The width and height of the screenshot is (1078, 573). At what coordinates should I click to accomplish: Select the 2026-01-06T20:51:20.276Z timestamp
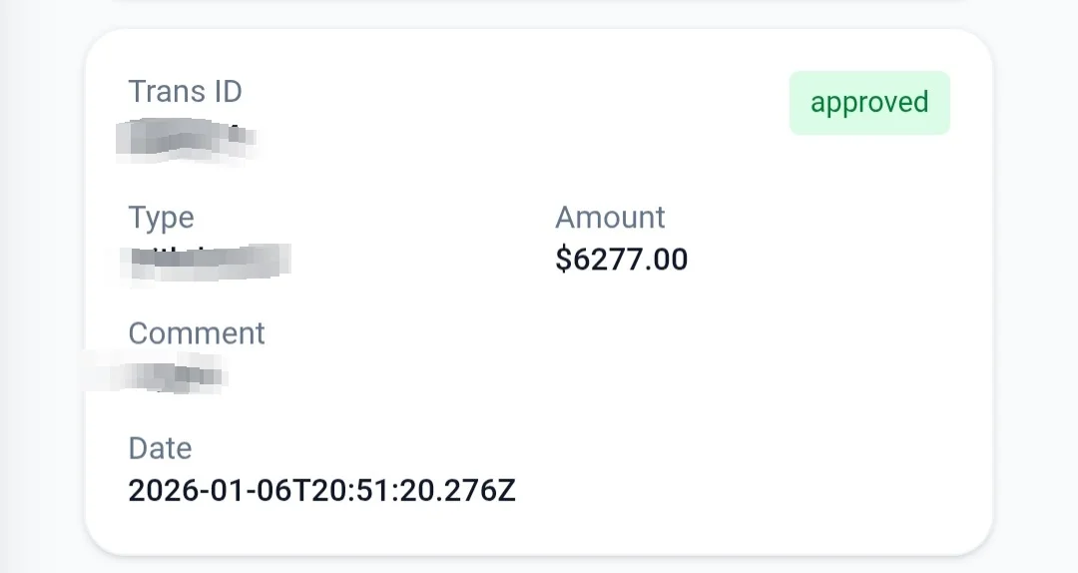321,491
